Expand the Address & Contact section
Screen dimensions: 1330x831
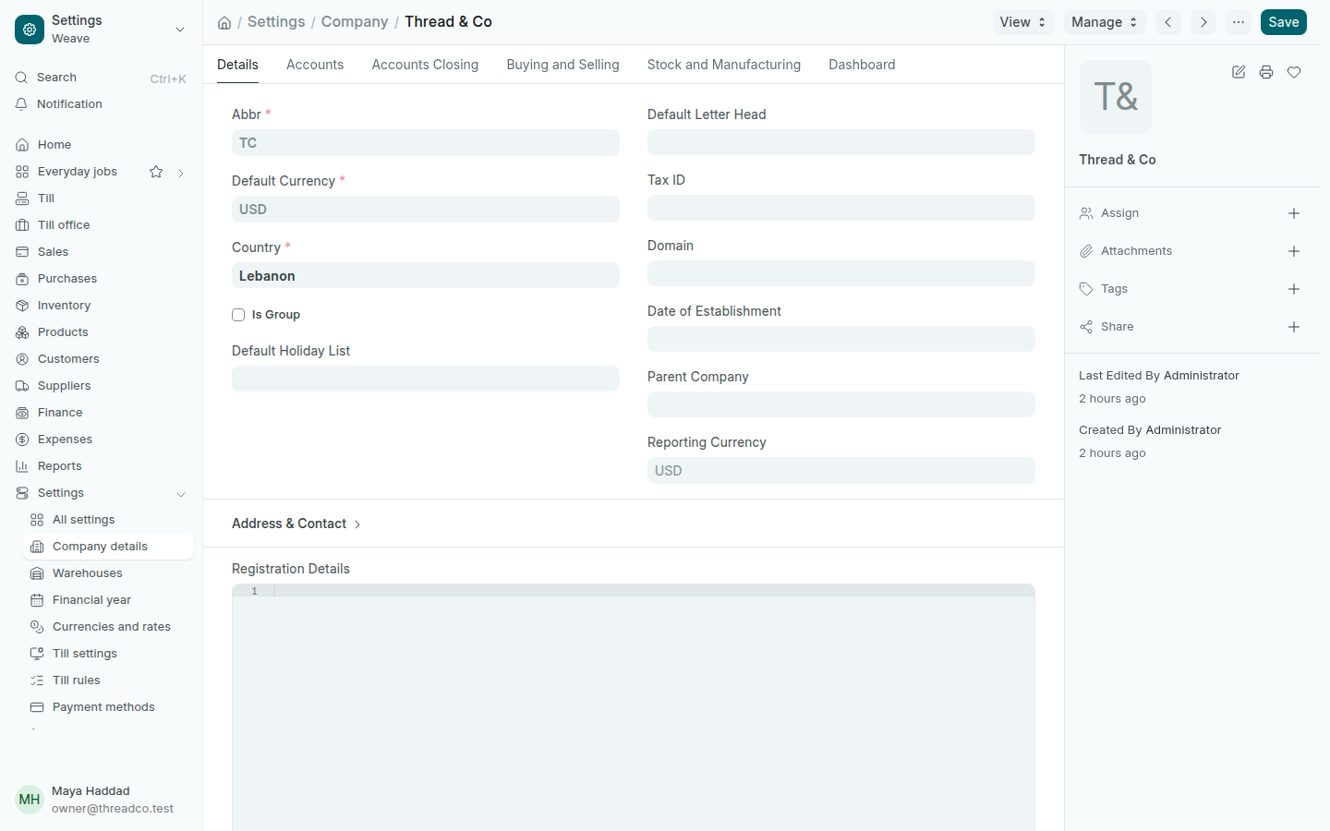(296, 524)
